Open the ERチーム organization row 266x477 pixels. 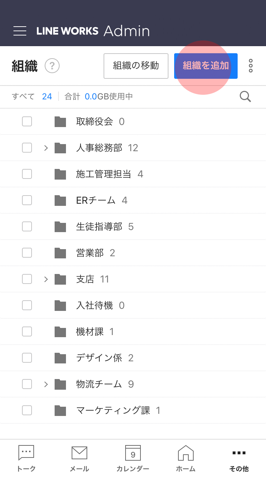(96, 201)
